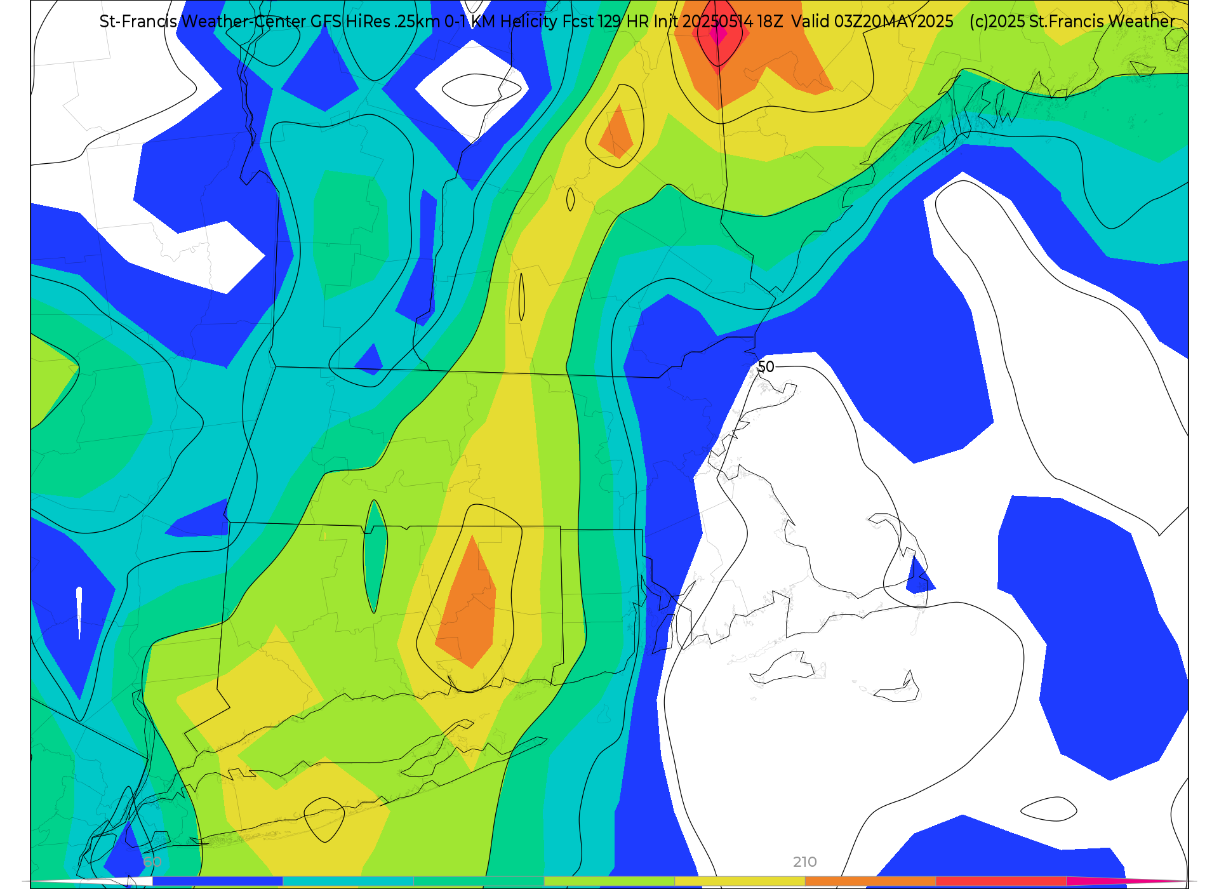Screen dimensions: 1219x889
Task: Click the magenta arrow end of the color bar
Action: click(1127, 881)
